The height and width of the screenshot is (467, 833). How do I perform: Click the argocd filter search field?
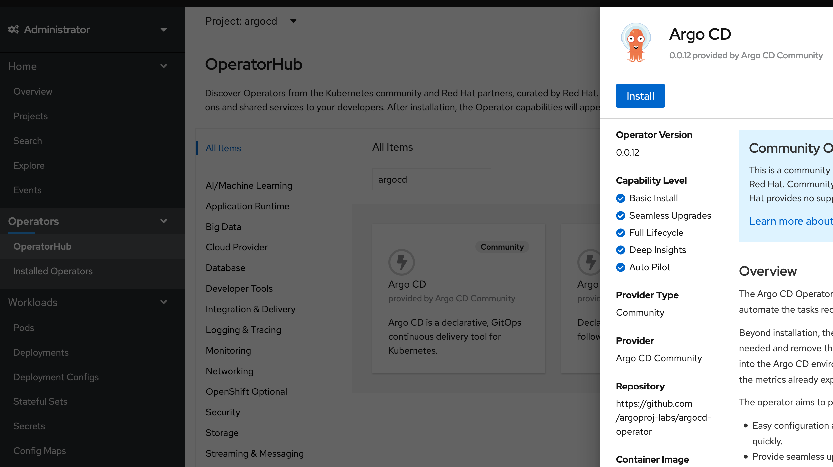(431, 180)
